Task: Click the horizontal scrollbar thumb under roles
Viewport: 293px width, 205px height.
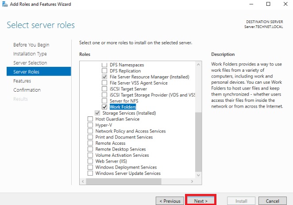Action: (123, 181)
